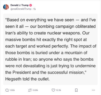Open the flag profile avatar
This screenshot has width=101, height=95.
click(x=6, y=7)
